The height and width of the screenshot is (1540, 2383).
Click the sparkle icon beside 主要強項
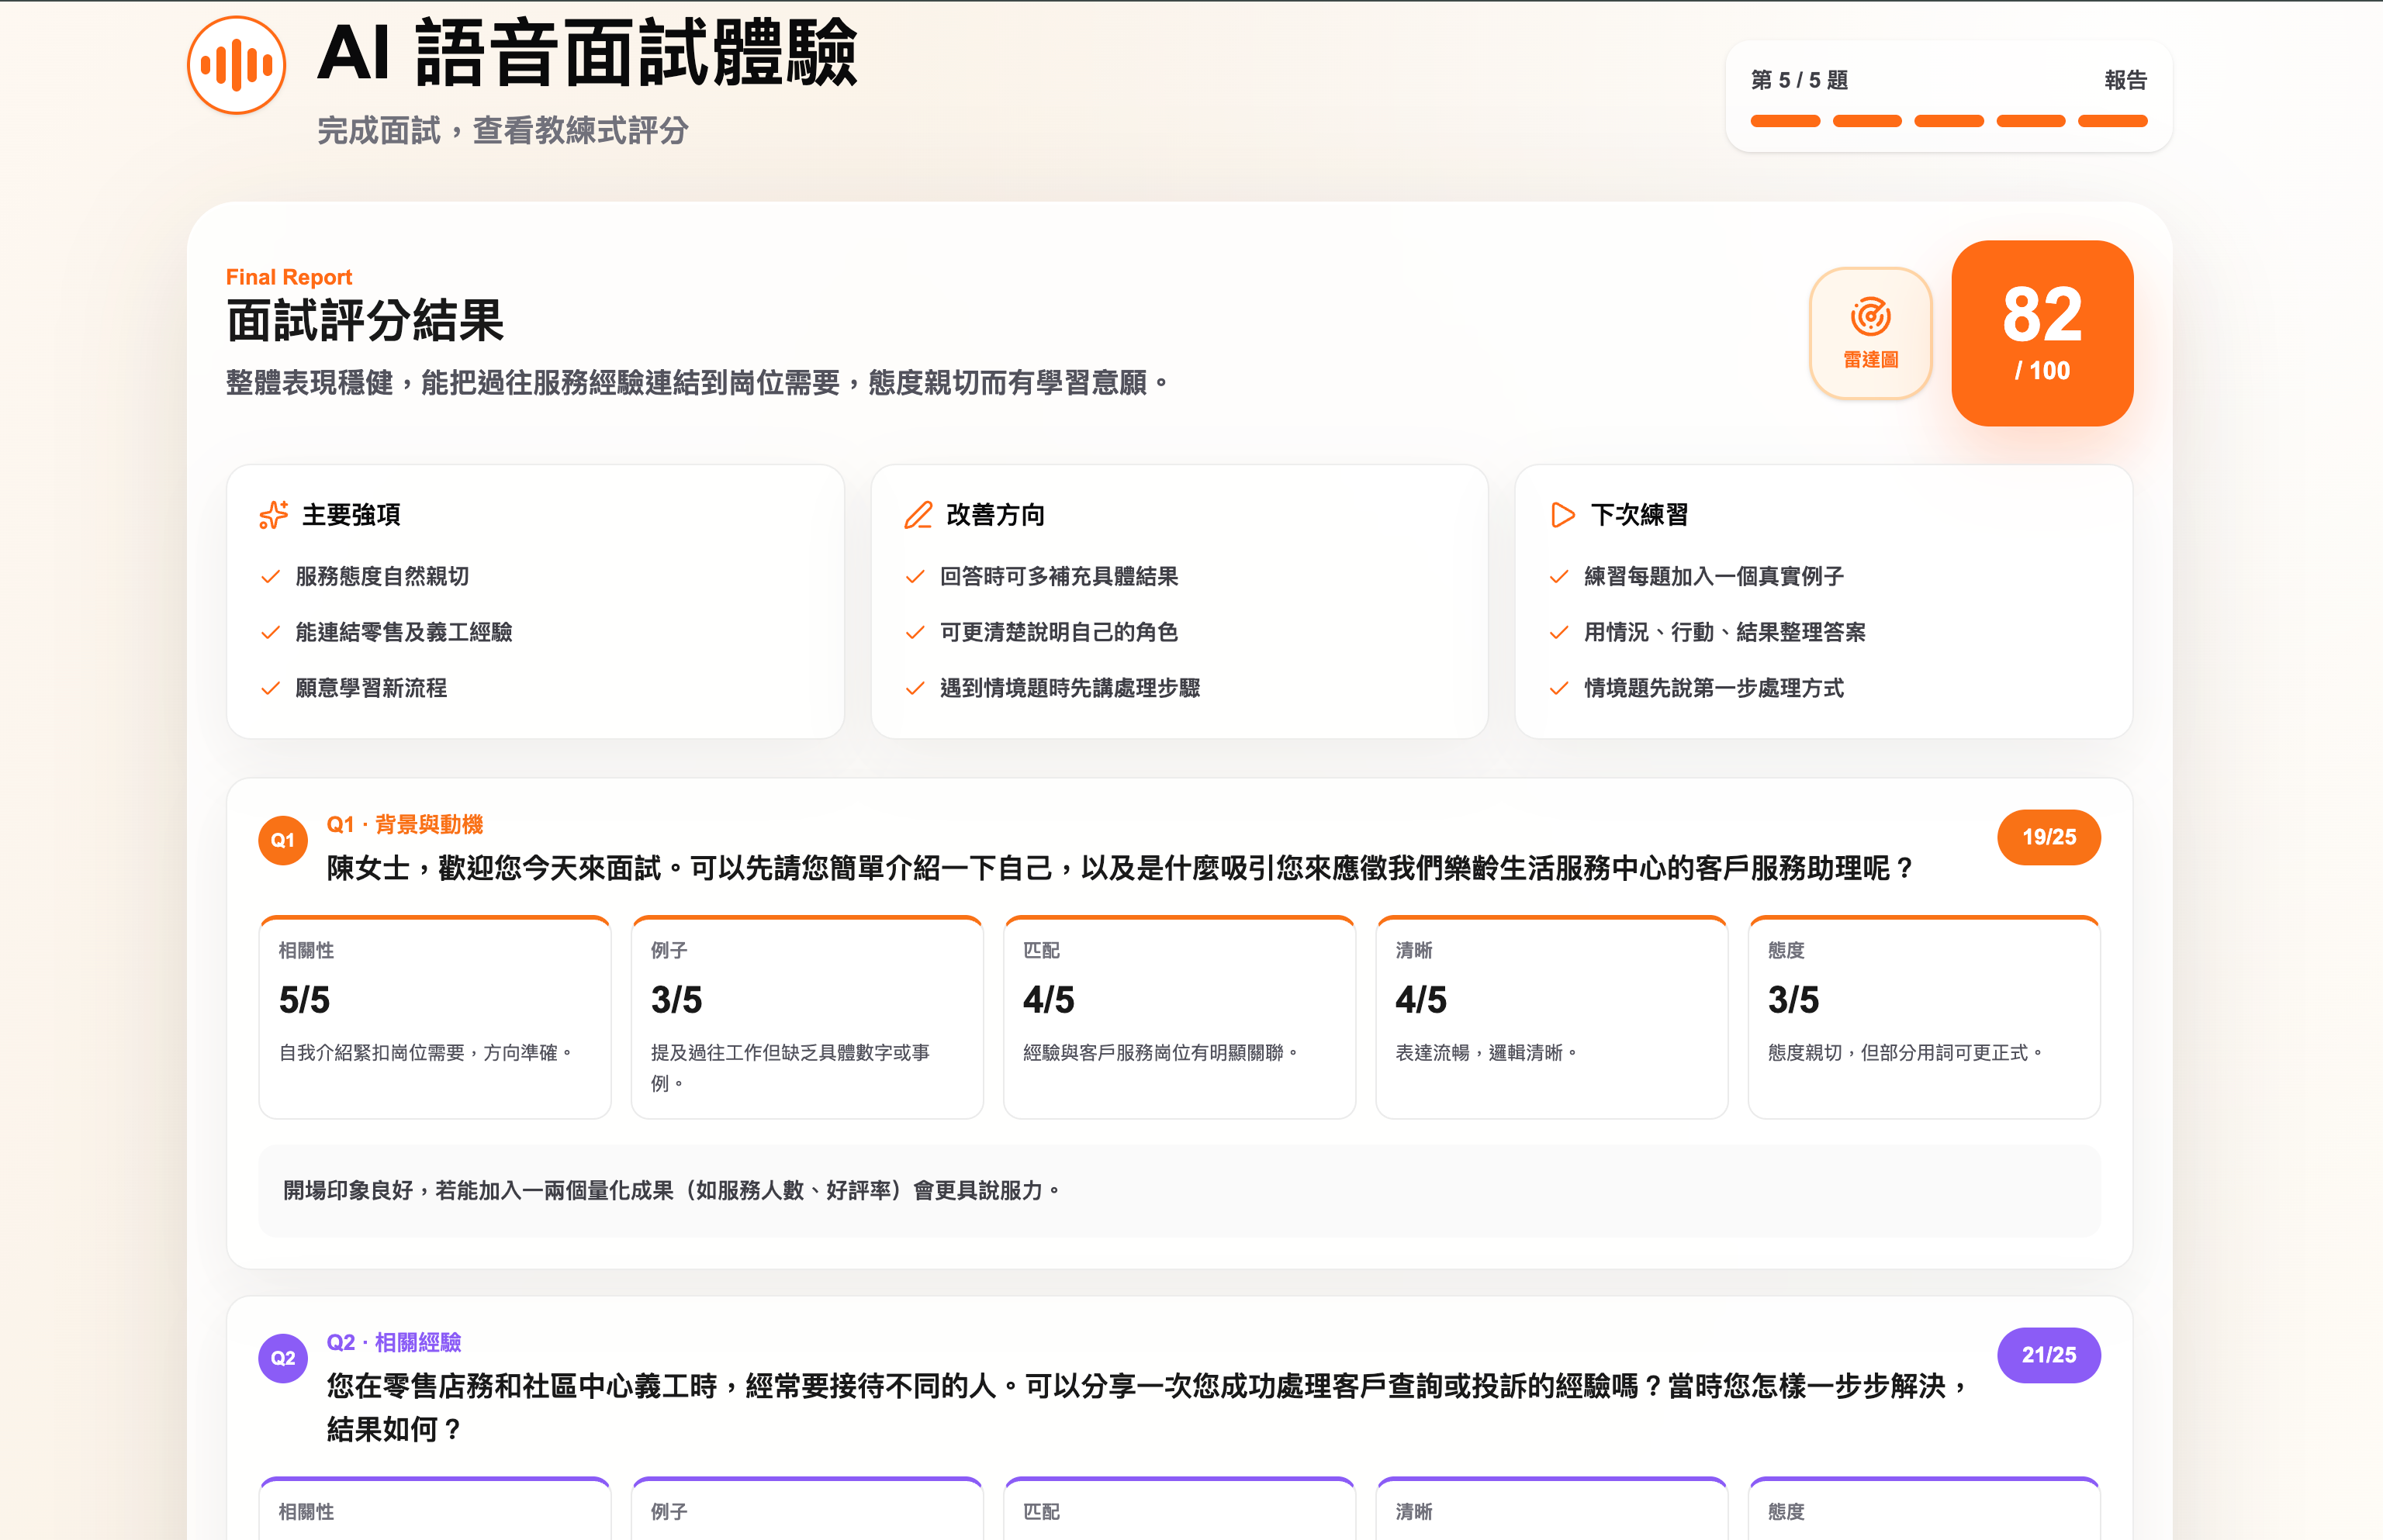[273, 515]
